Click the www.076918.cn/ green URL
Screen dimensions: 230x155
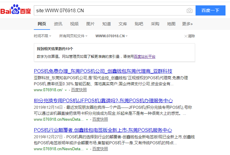click(48, 90)
